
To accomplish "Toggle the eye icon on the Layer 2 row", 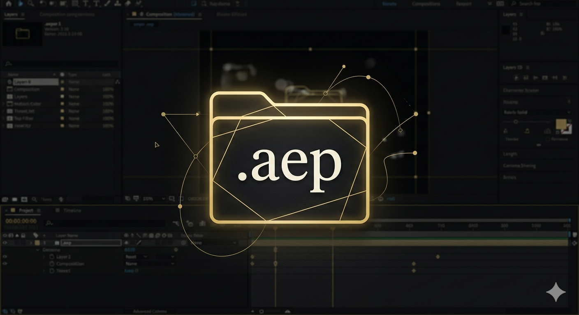I will pyautogui.click(x=5, y=257).
